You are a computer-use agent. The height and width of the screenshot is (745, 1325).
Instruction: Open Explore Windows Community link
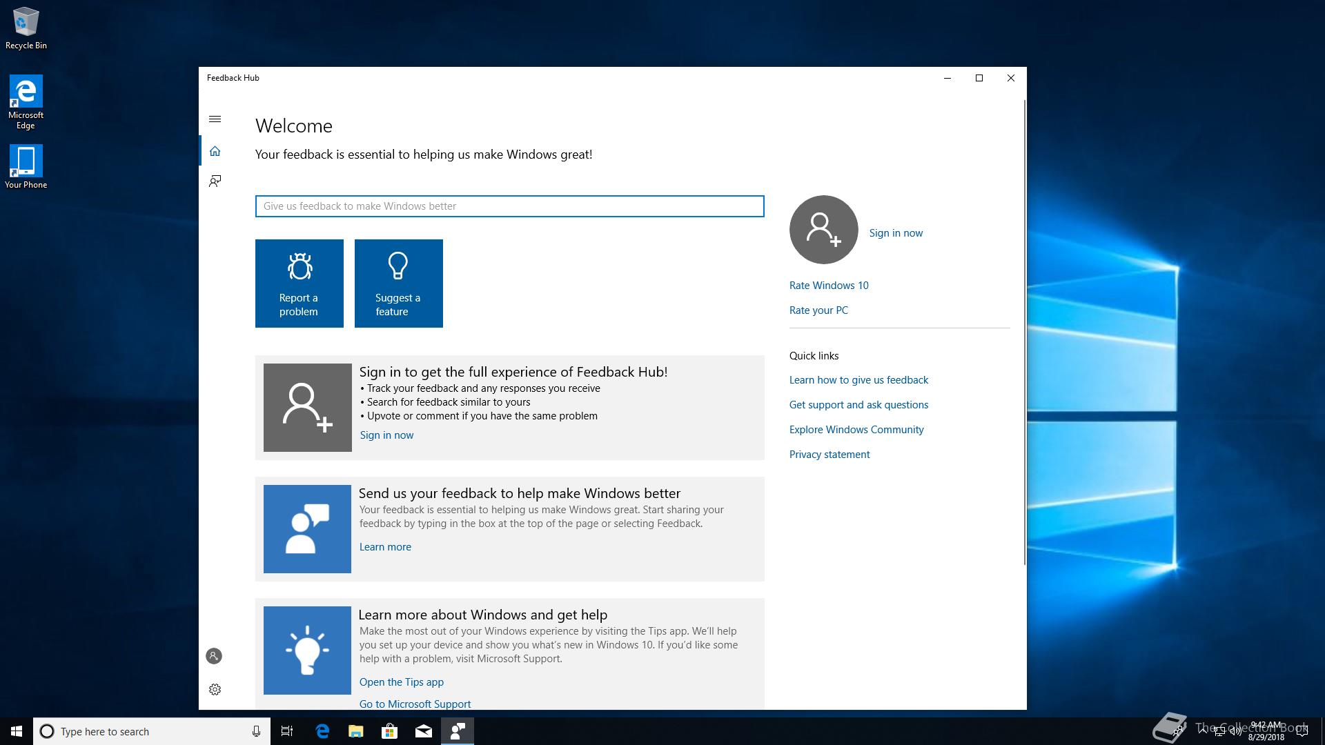(x=856, y=430)
